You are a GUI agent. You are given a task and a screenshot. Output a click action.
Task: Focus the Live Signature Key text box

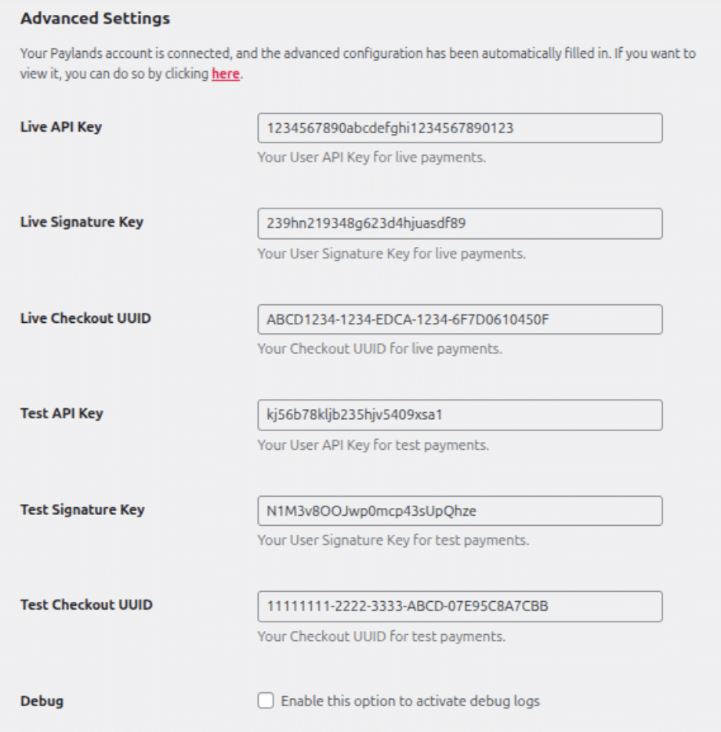(459, 223)
